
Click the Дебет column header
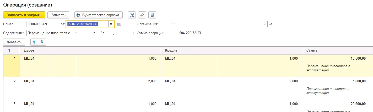(x=90, y=51)
